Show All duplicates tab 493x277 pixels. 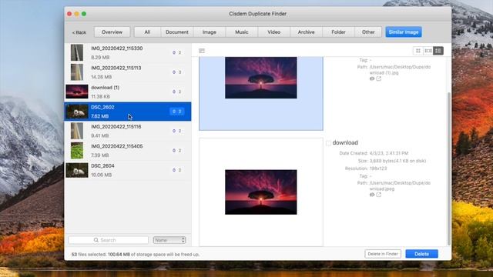tap(147, 32)
